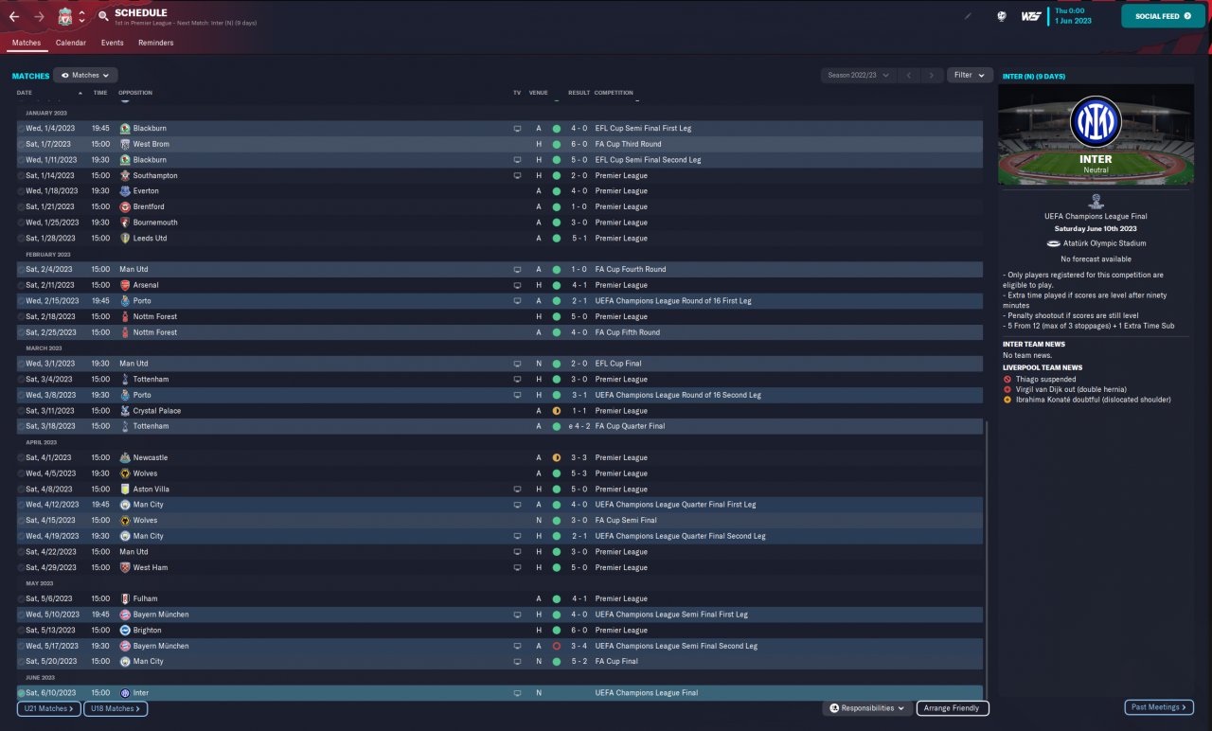Image resolution: width=1212 pixels, height=731 pixels.
Task: Click the Crystal Palace club crest
Action: (x=125, y=411)
